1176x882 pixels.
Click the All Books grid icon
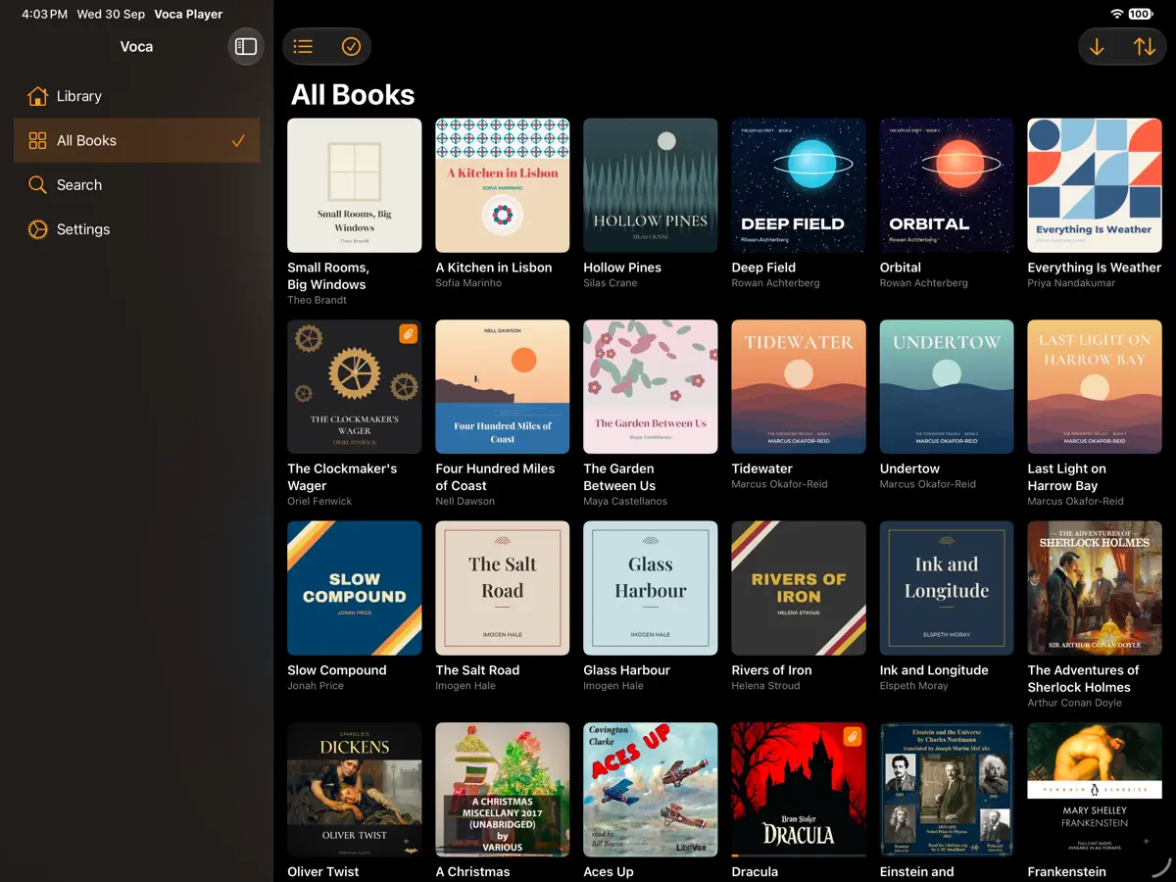[37, 140]
